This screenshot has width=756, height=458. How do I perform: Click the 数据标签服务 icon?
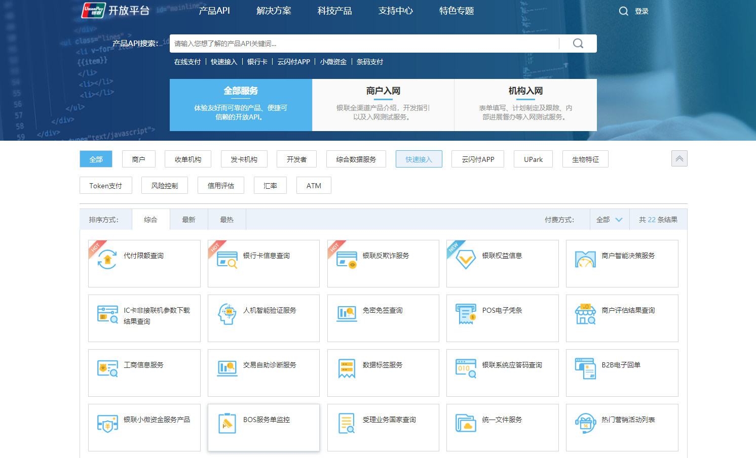point(347,369)
